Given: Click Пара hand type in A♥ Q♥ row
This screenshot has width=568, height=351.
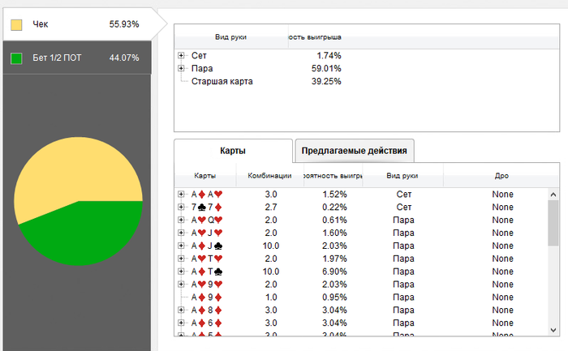Looking at the screenshot, I should (404, 220).
